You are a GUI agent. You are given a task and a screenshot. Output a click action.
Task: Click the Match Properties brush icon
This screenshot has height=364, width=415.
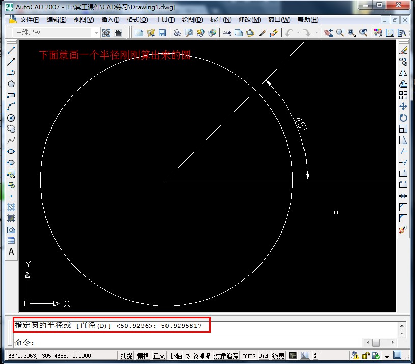click(x=262, y=33)
